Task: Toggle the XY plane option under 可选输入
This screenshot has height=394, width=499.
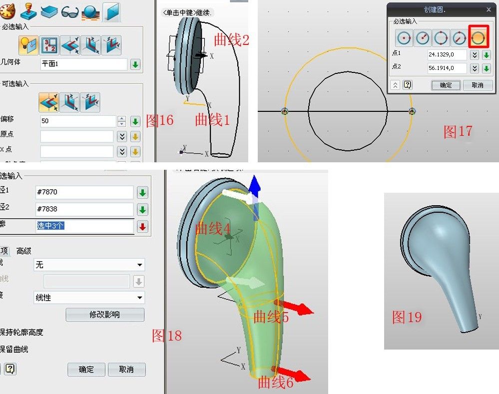Action: [48, 102]
